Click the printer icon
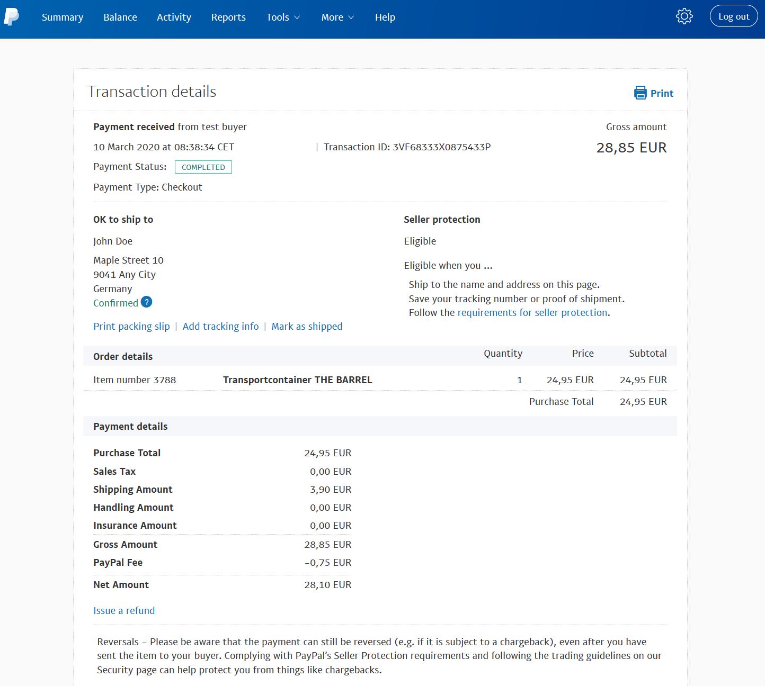The width and height of the screenshot is (765, 686). [x=640, y=93]
